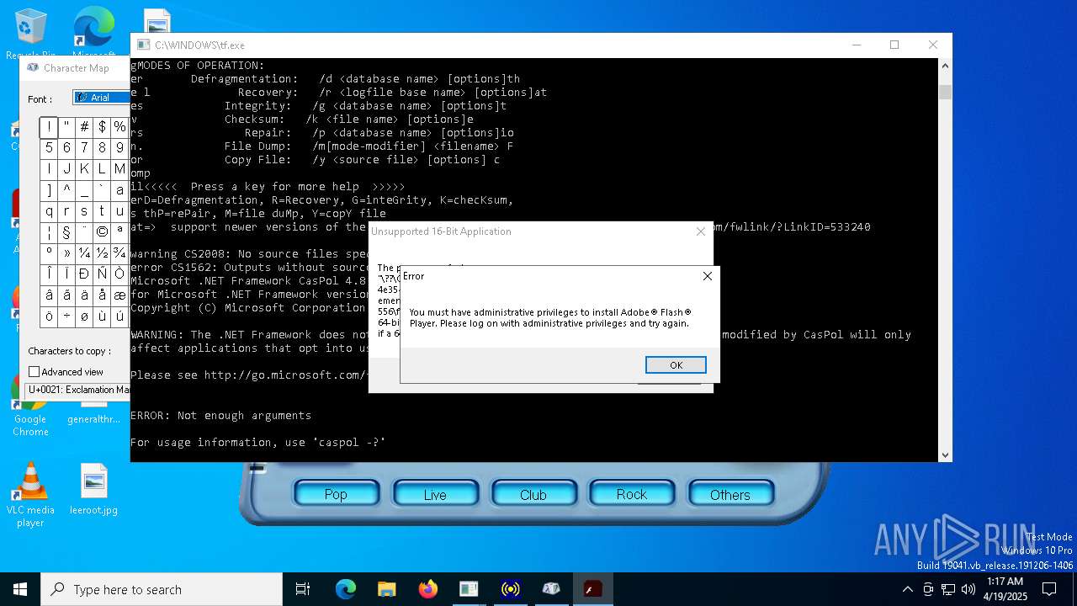Open File Explorer from the taskbar

(387, 589)
